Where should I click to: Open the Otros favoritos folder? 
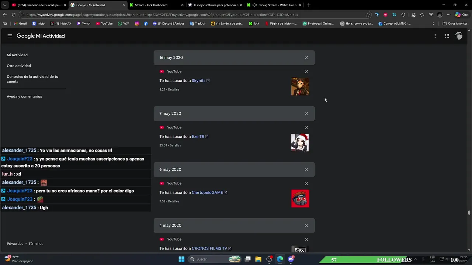tap(455, 24)
